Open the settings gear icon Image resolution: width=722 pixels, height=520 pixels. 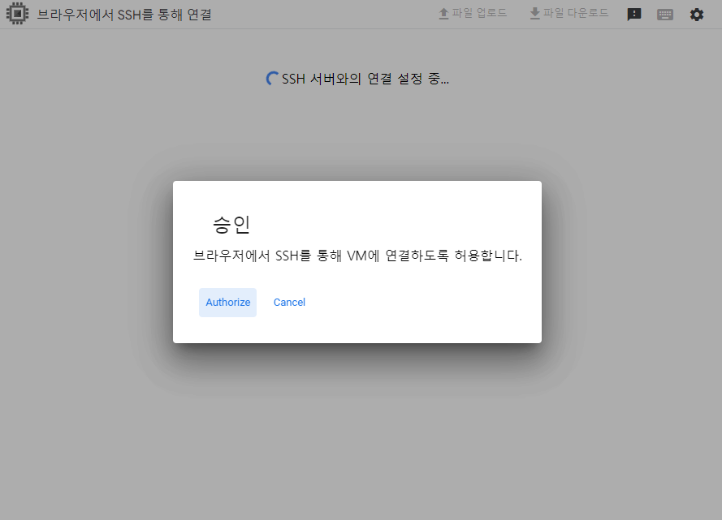(x=697, y=15)
